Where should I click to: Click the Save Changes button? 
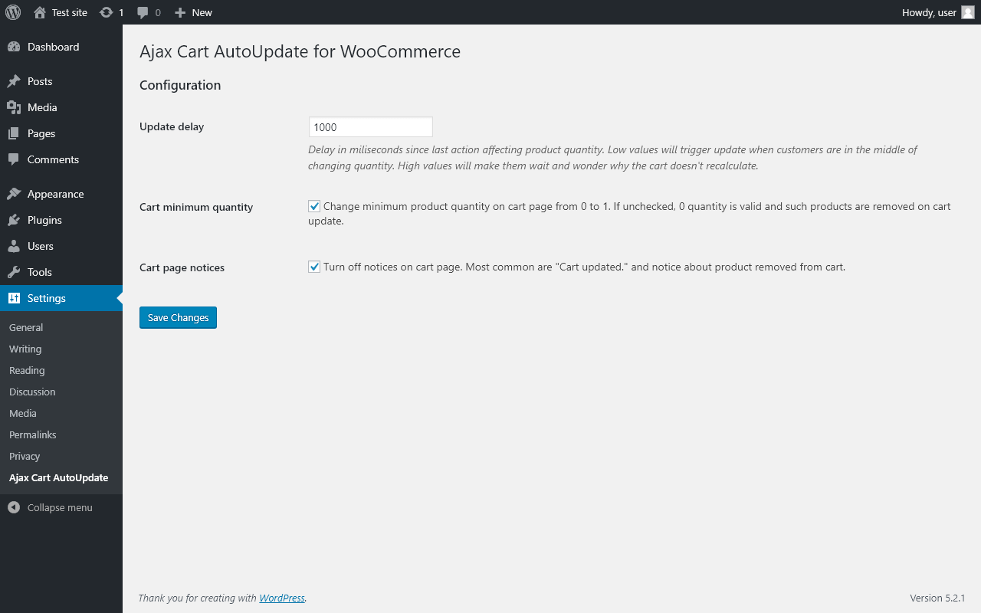[178, 317]
